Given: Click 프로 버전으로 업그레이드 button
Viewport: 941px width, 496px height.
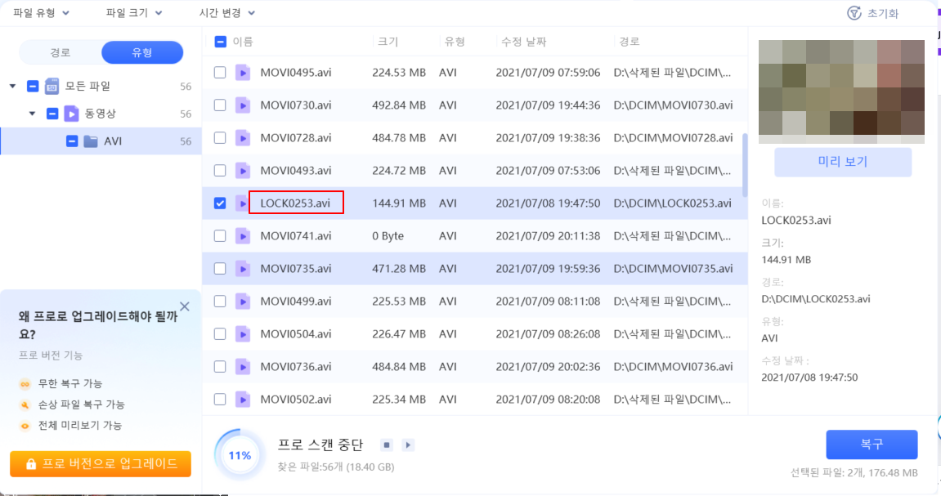Looking at the screenshot, I should 101,464.
